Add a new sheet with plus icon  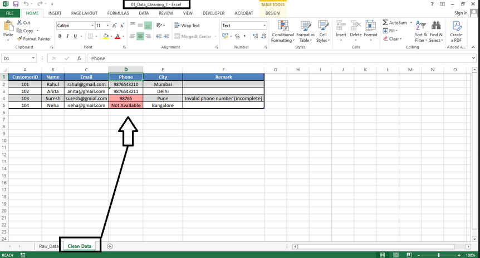click(x=110, y=246)
